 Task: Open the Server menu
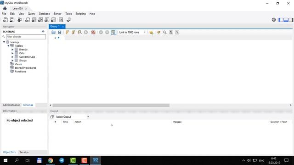pos(57,14)
